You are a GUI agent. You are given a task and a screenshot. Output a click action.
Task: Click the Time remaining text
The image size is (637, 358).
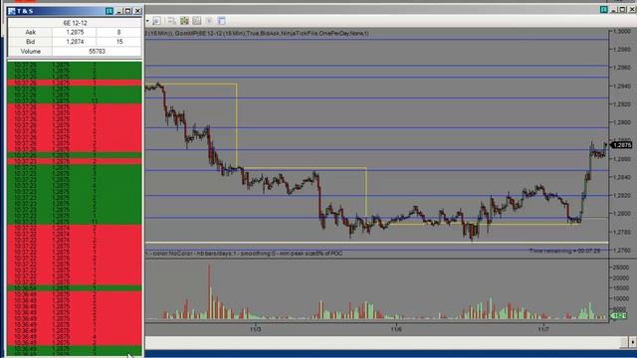click(x=564, y=251)
